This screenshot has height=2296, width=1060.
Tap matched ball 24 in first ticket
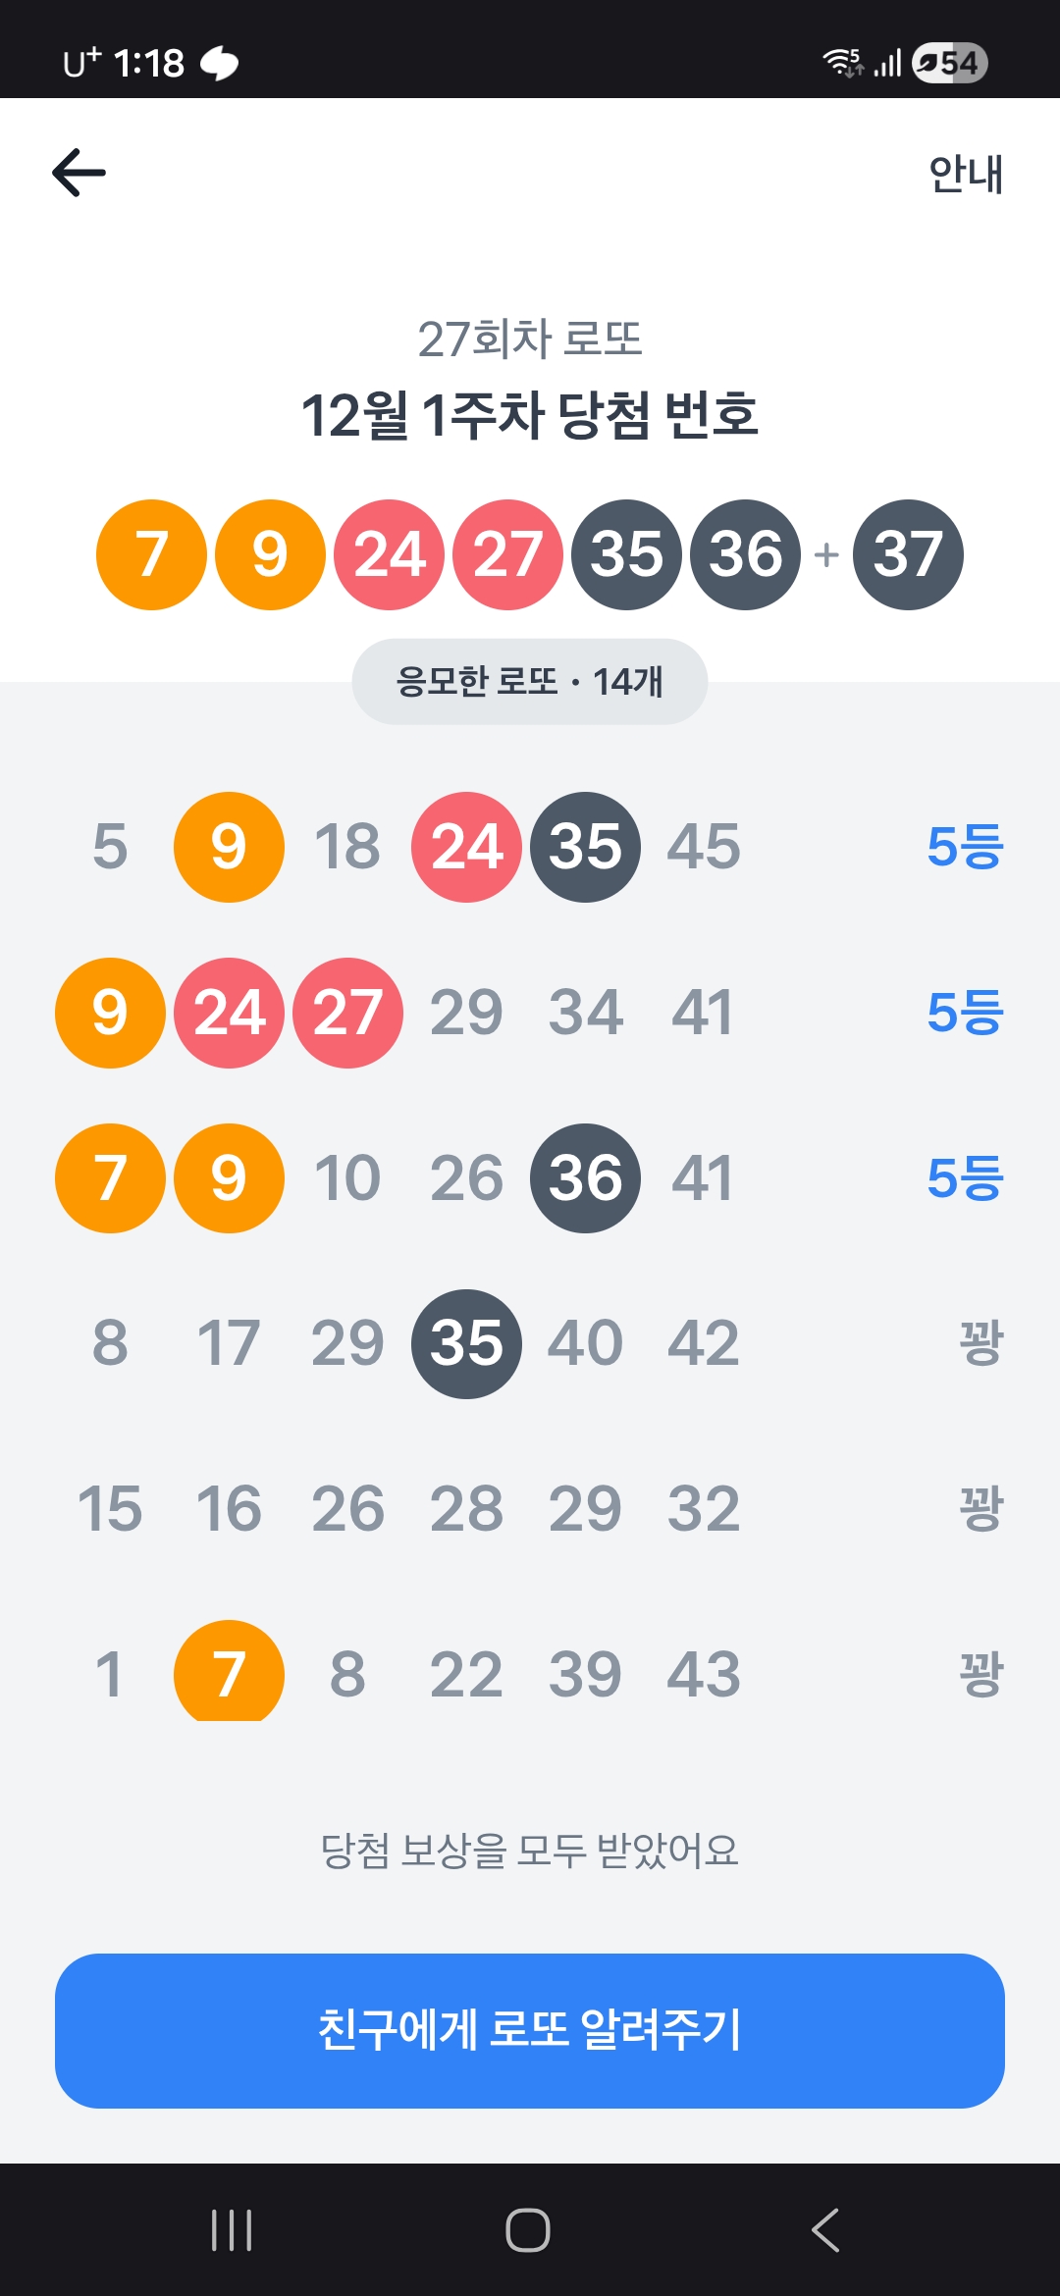point(466,847)
